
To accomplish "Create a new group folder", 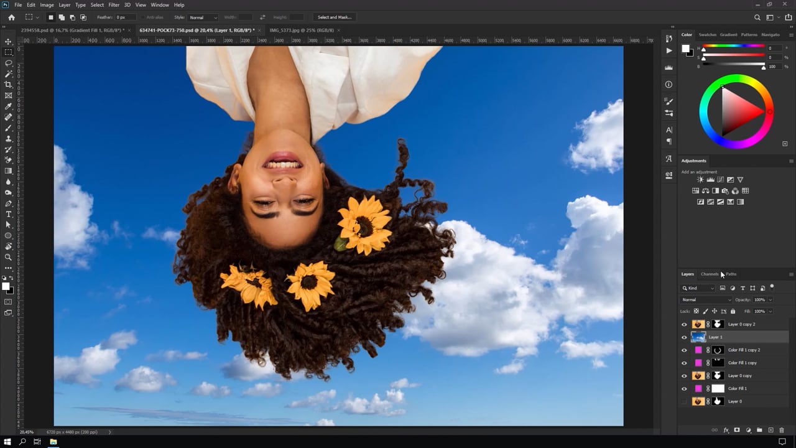I will tap(759, 430).
